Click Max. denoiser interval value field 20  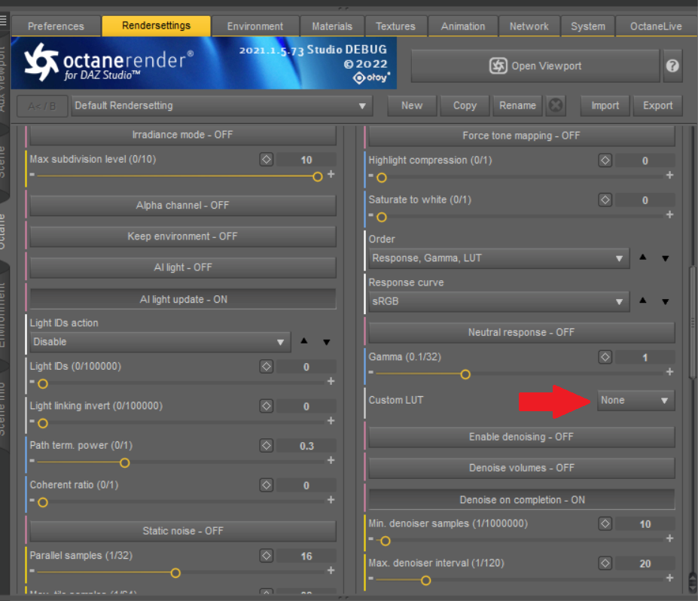tap(645, 563)
